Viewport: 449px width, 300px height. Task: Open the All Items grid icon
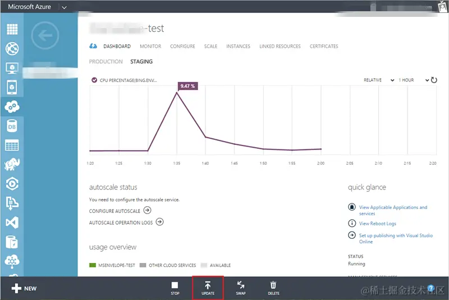point(12,29)
